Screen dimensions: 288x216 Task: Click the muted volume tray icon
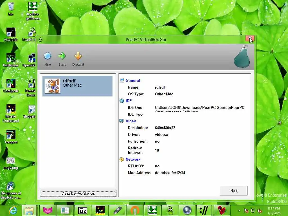tap(260, 211)
